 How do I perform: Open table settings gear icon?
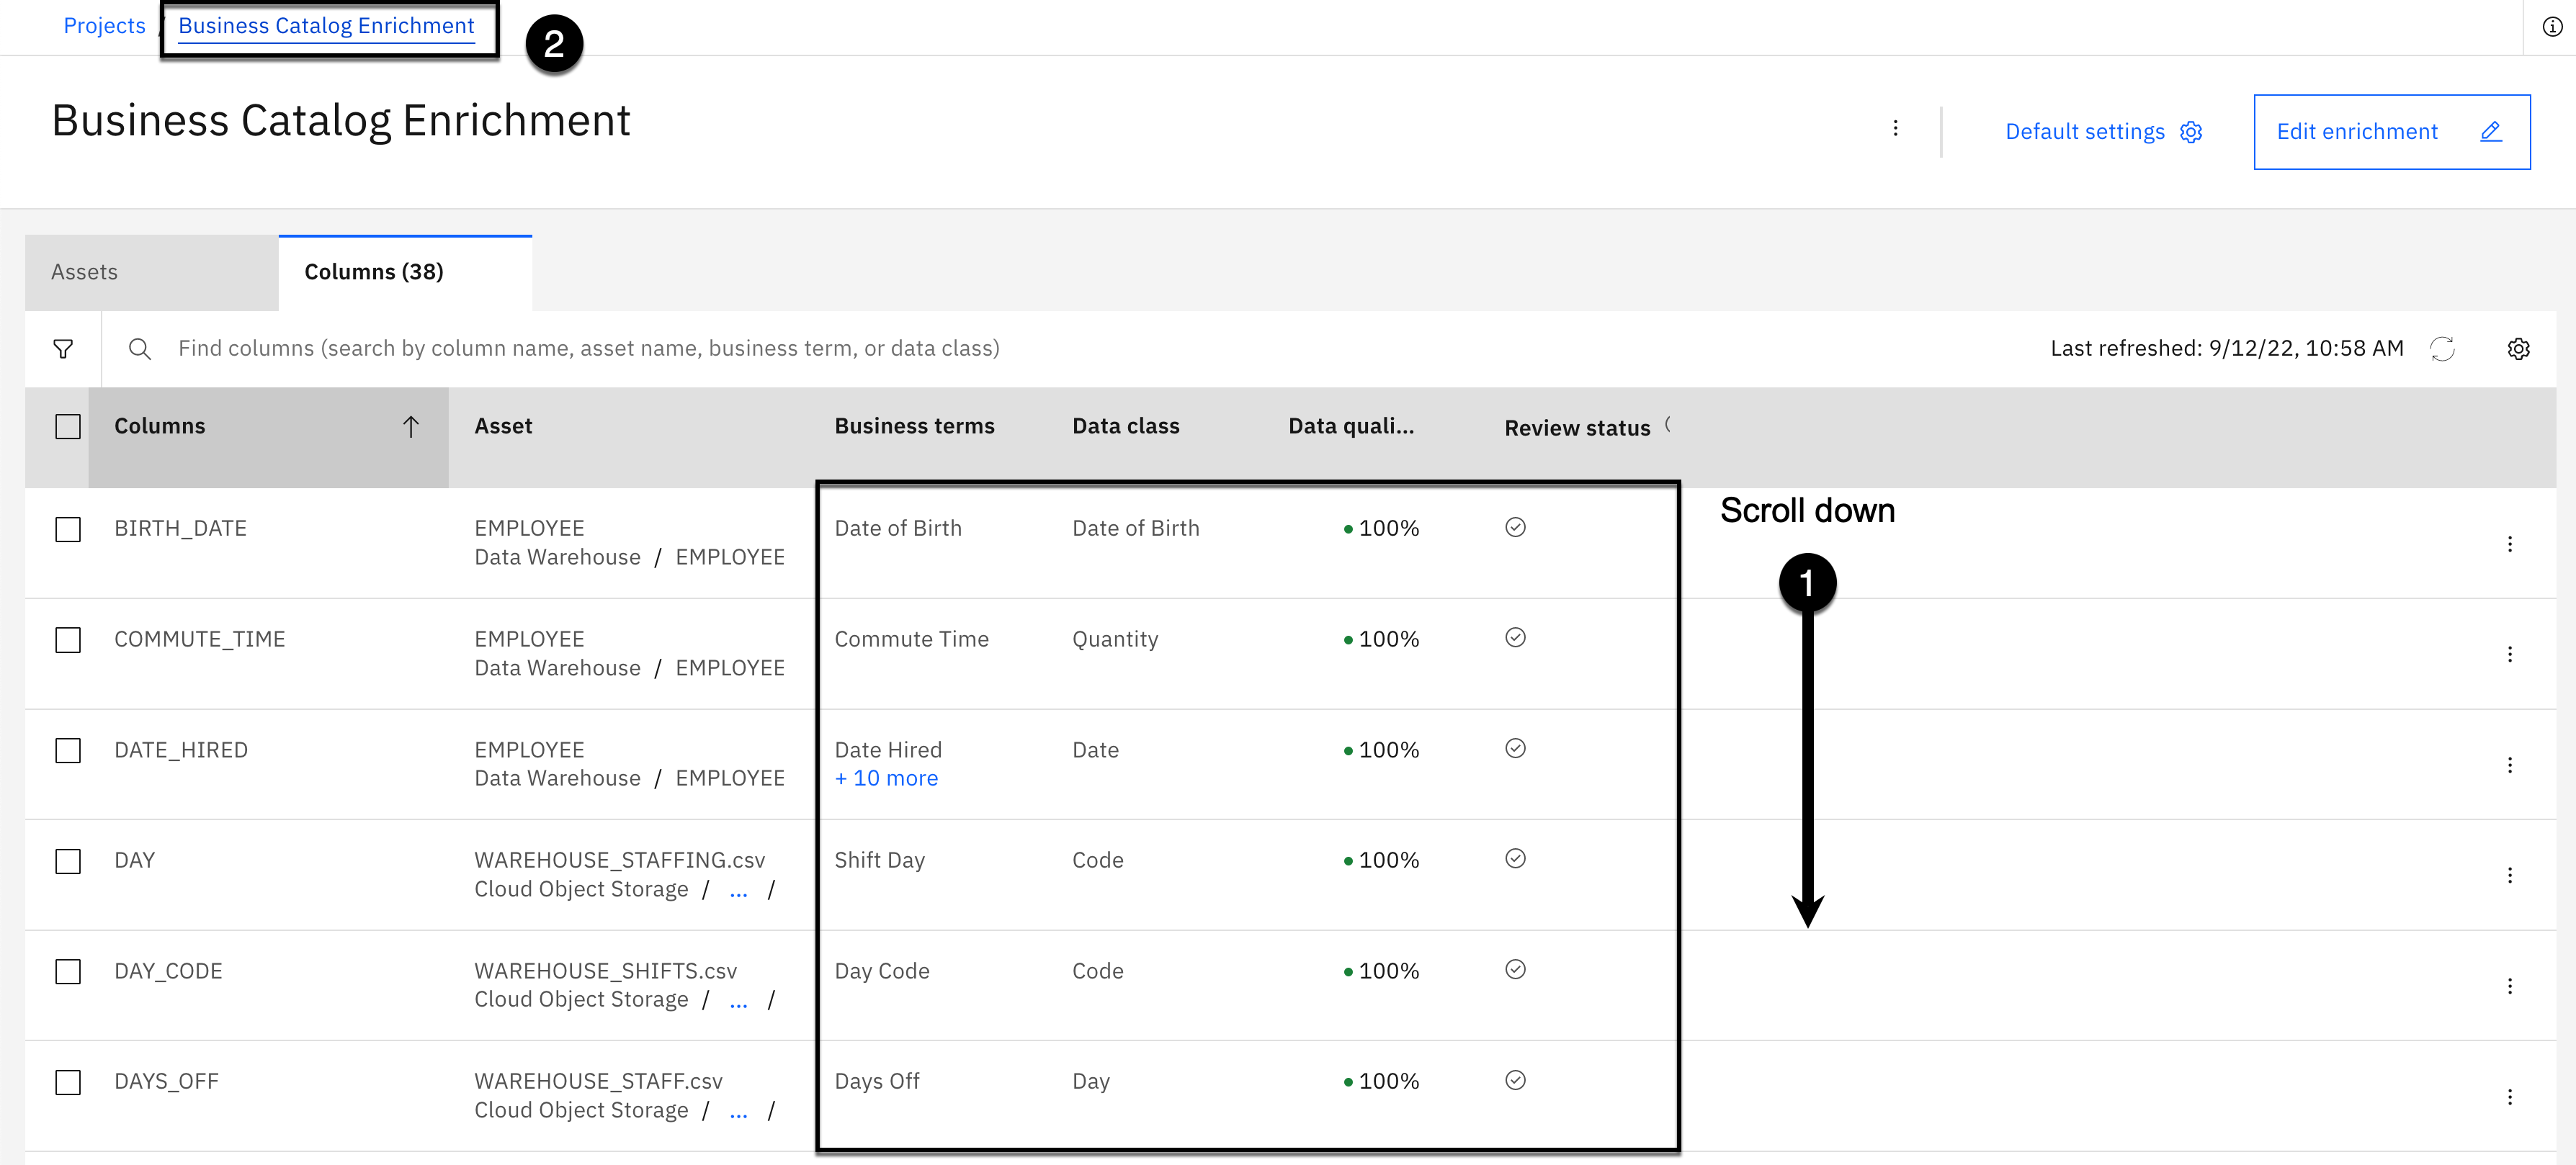point(2518,348)
